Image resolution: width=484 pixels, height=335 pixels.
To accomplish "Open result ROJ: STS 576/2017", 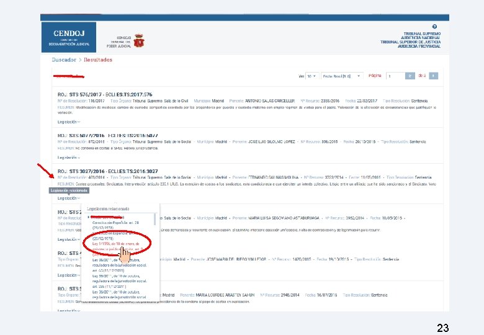I will [x=105, y=94].
